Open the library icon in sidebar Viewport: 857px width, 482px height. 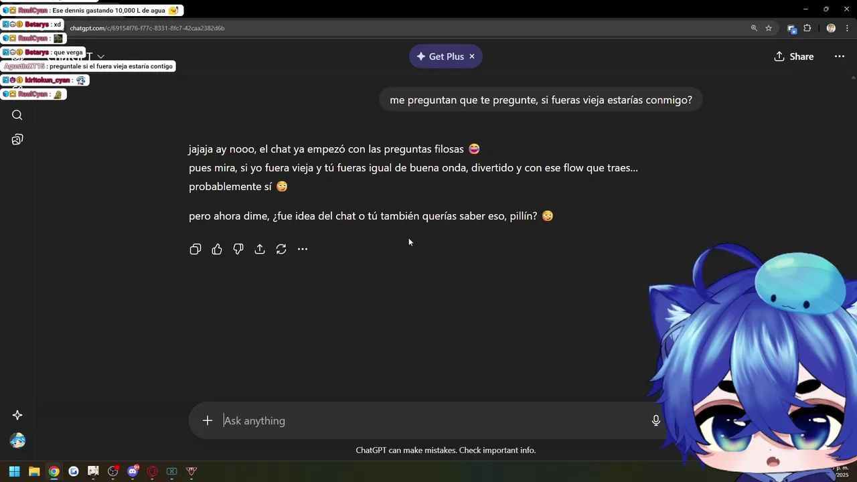(x=17, y=139)
